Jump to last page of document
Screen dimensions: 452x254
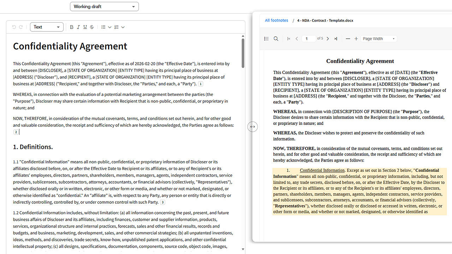pyautogui.click(x=336, y=39)
